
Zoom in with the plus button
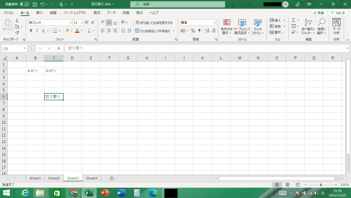pyautogui.click(x=336, y=185)
